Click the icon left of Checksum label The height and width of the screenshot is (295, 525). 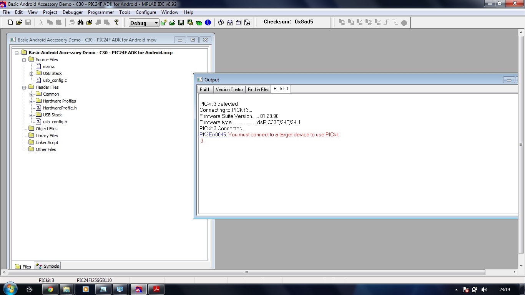(x=248, y=23)
